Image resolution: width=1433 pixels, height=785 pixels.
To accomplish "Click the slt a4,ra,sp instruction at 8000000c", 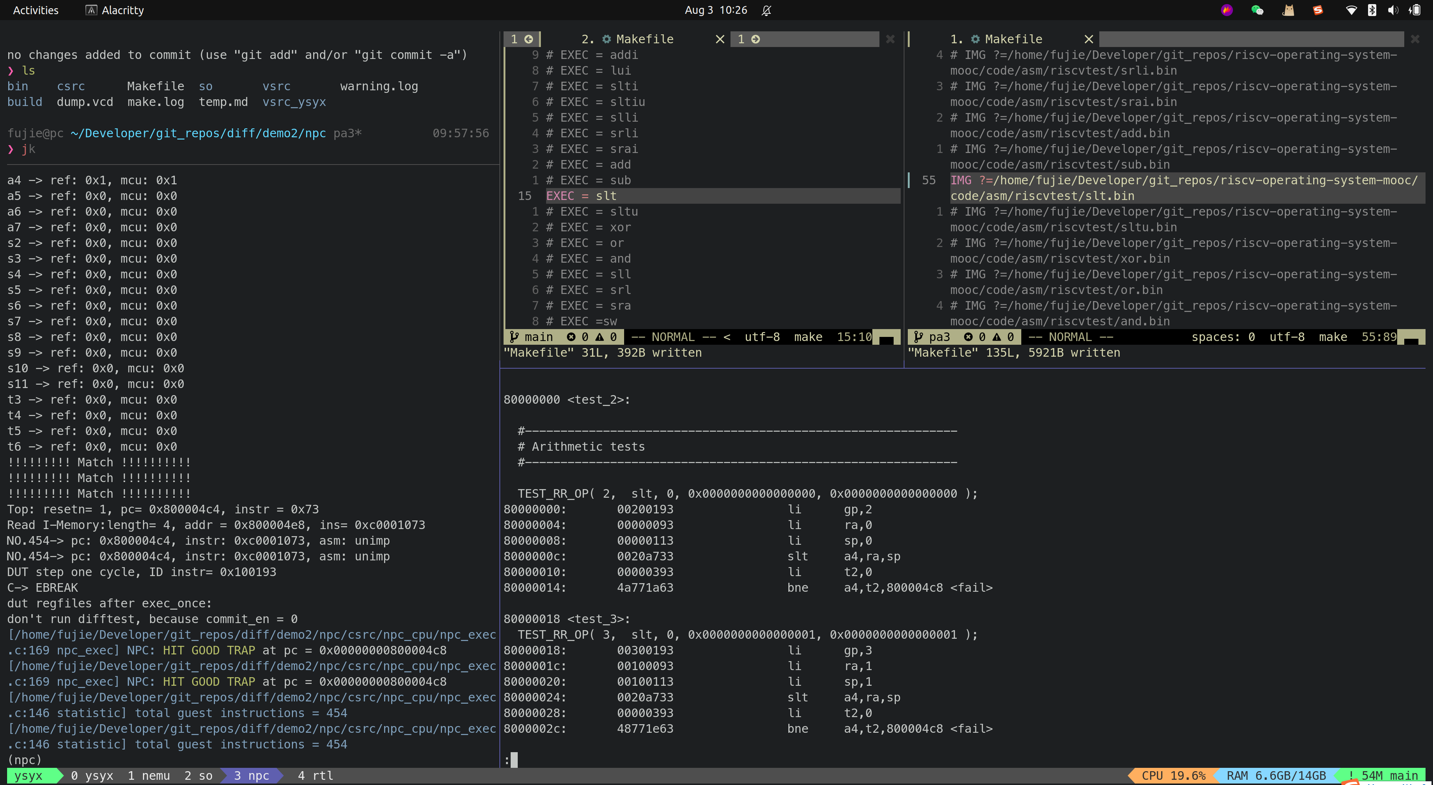I will [844, 557].
